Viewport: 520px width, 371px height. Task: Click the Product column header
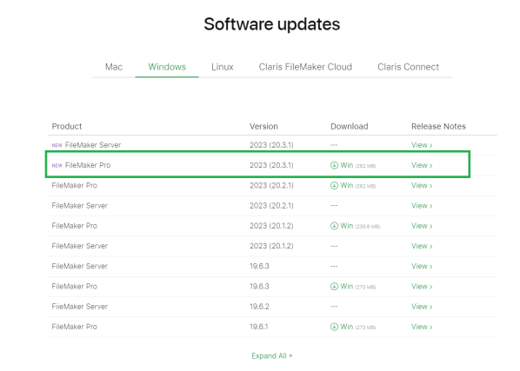pos(67,127)
